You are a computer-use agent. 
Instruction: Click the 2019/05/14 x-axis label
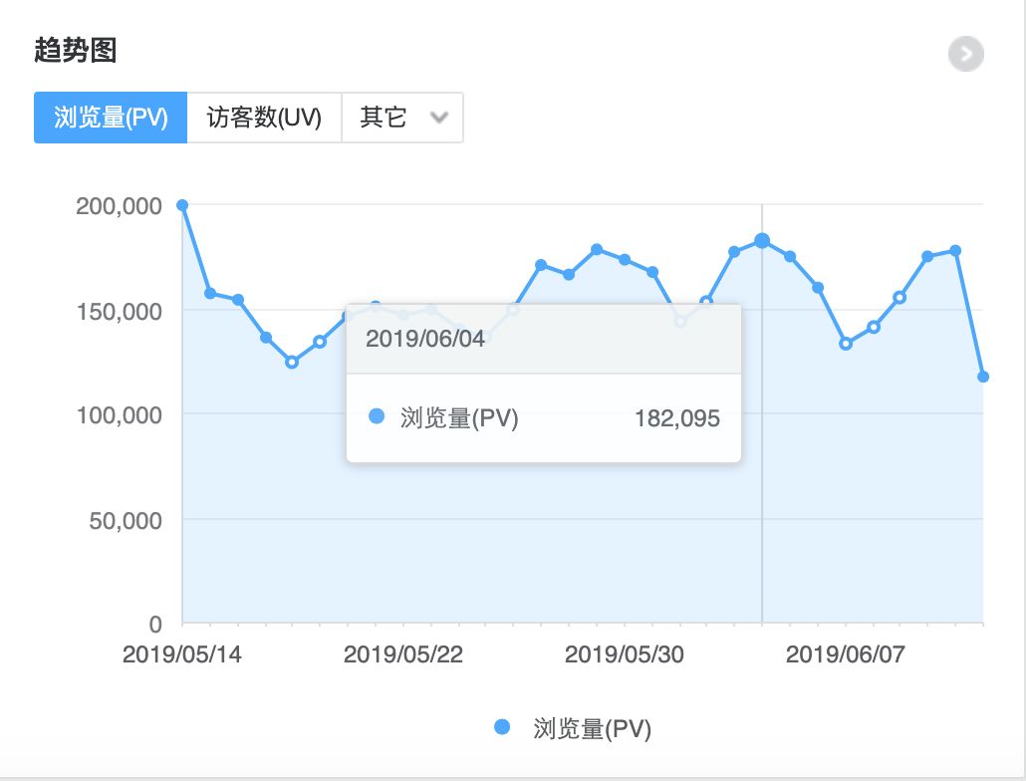tap(182, 654)
